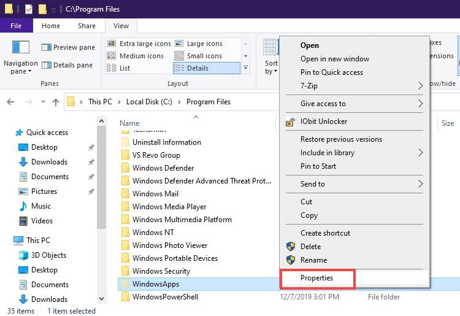Click the Navigation pane icon
The width and height of the screenshot is (460, 316).
coord(20,47)
